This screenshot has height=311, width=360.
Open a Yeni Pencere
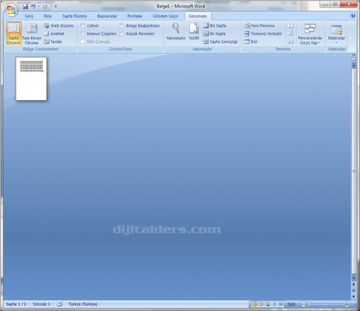coord(259,26)
